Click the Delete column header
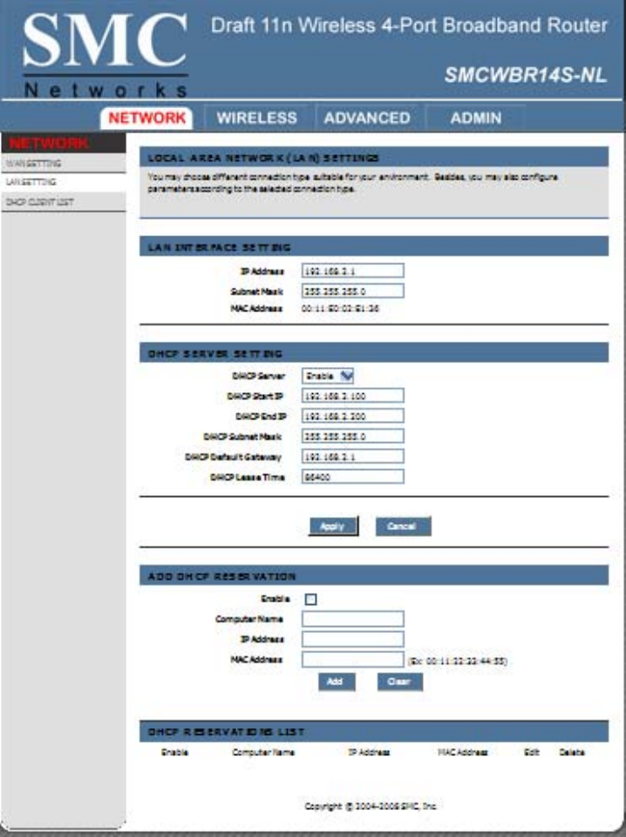Image resolution: width=626 pixels, height=837 pixels. coord(572,752)
